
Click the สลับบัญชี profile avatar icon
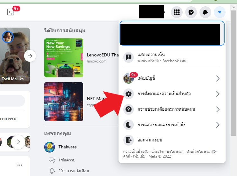point(128,78)
